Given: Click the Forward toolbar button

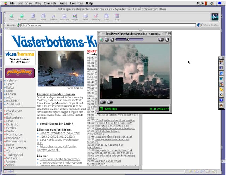Looking at the screenshot, I should coord(22,17).
